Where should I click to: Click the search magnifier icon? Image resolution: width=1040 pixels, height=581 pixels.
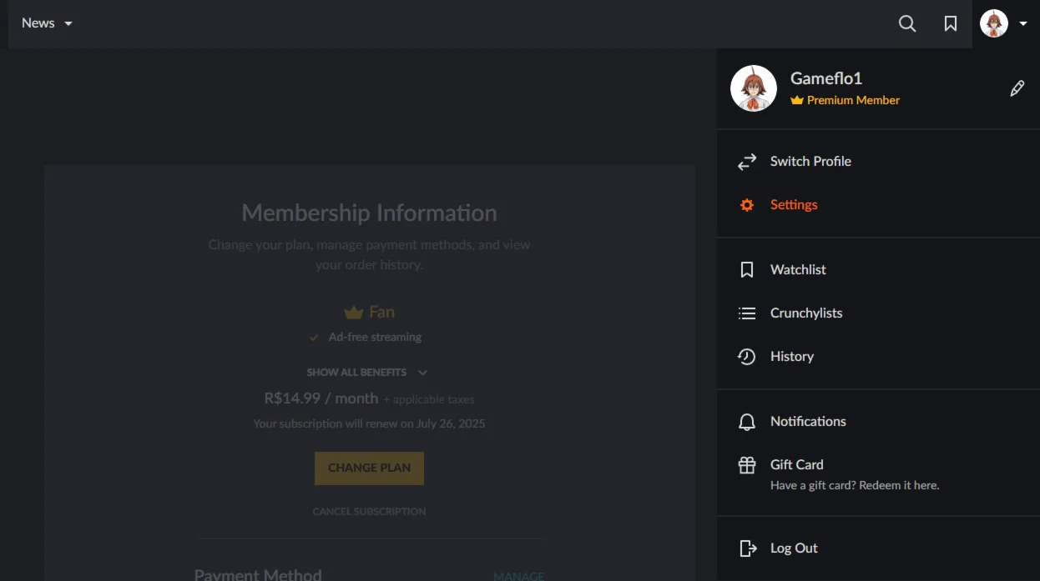(907, 23)
